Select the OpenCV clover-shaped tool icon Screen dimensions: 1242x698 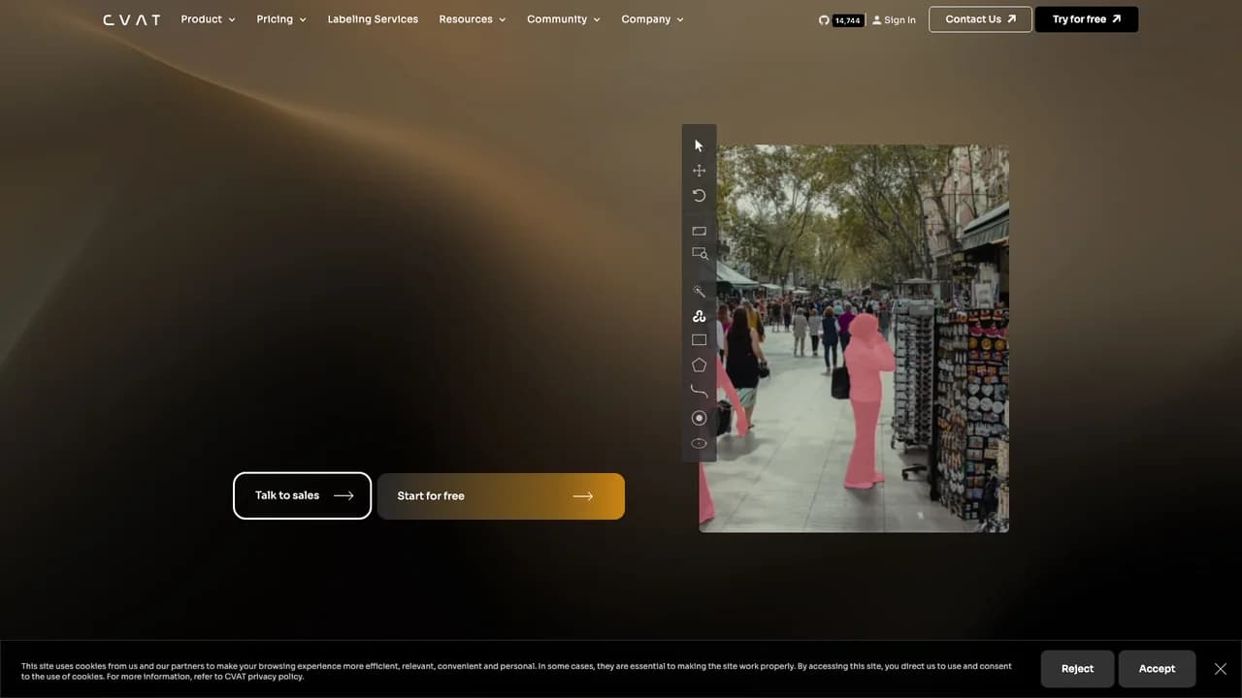699,316
